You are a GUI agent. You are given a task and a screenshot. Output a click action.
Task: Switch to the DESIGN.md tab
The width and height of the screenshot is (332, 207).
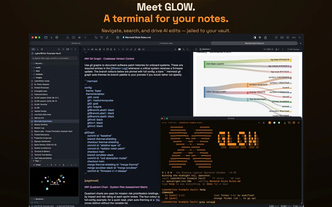click(x=76, y=43)
